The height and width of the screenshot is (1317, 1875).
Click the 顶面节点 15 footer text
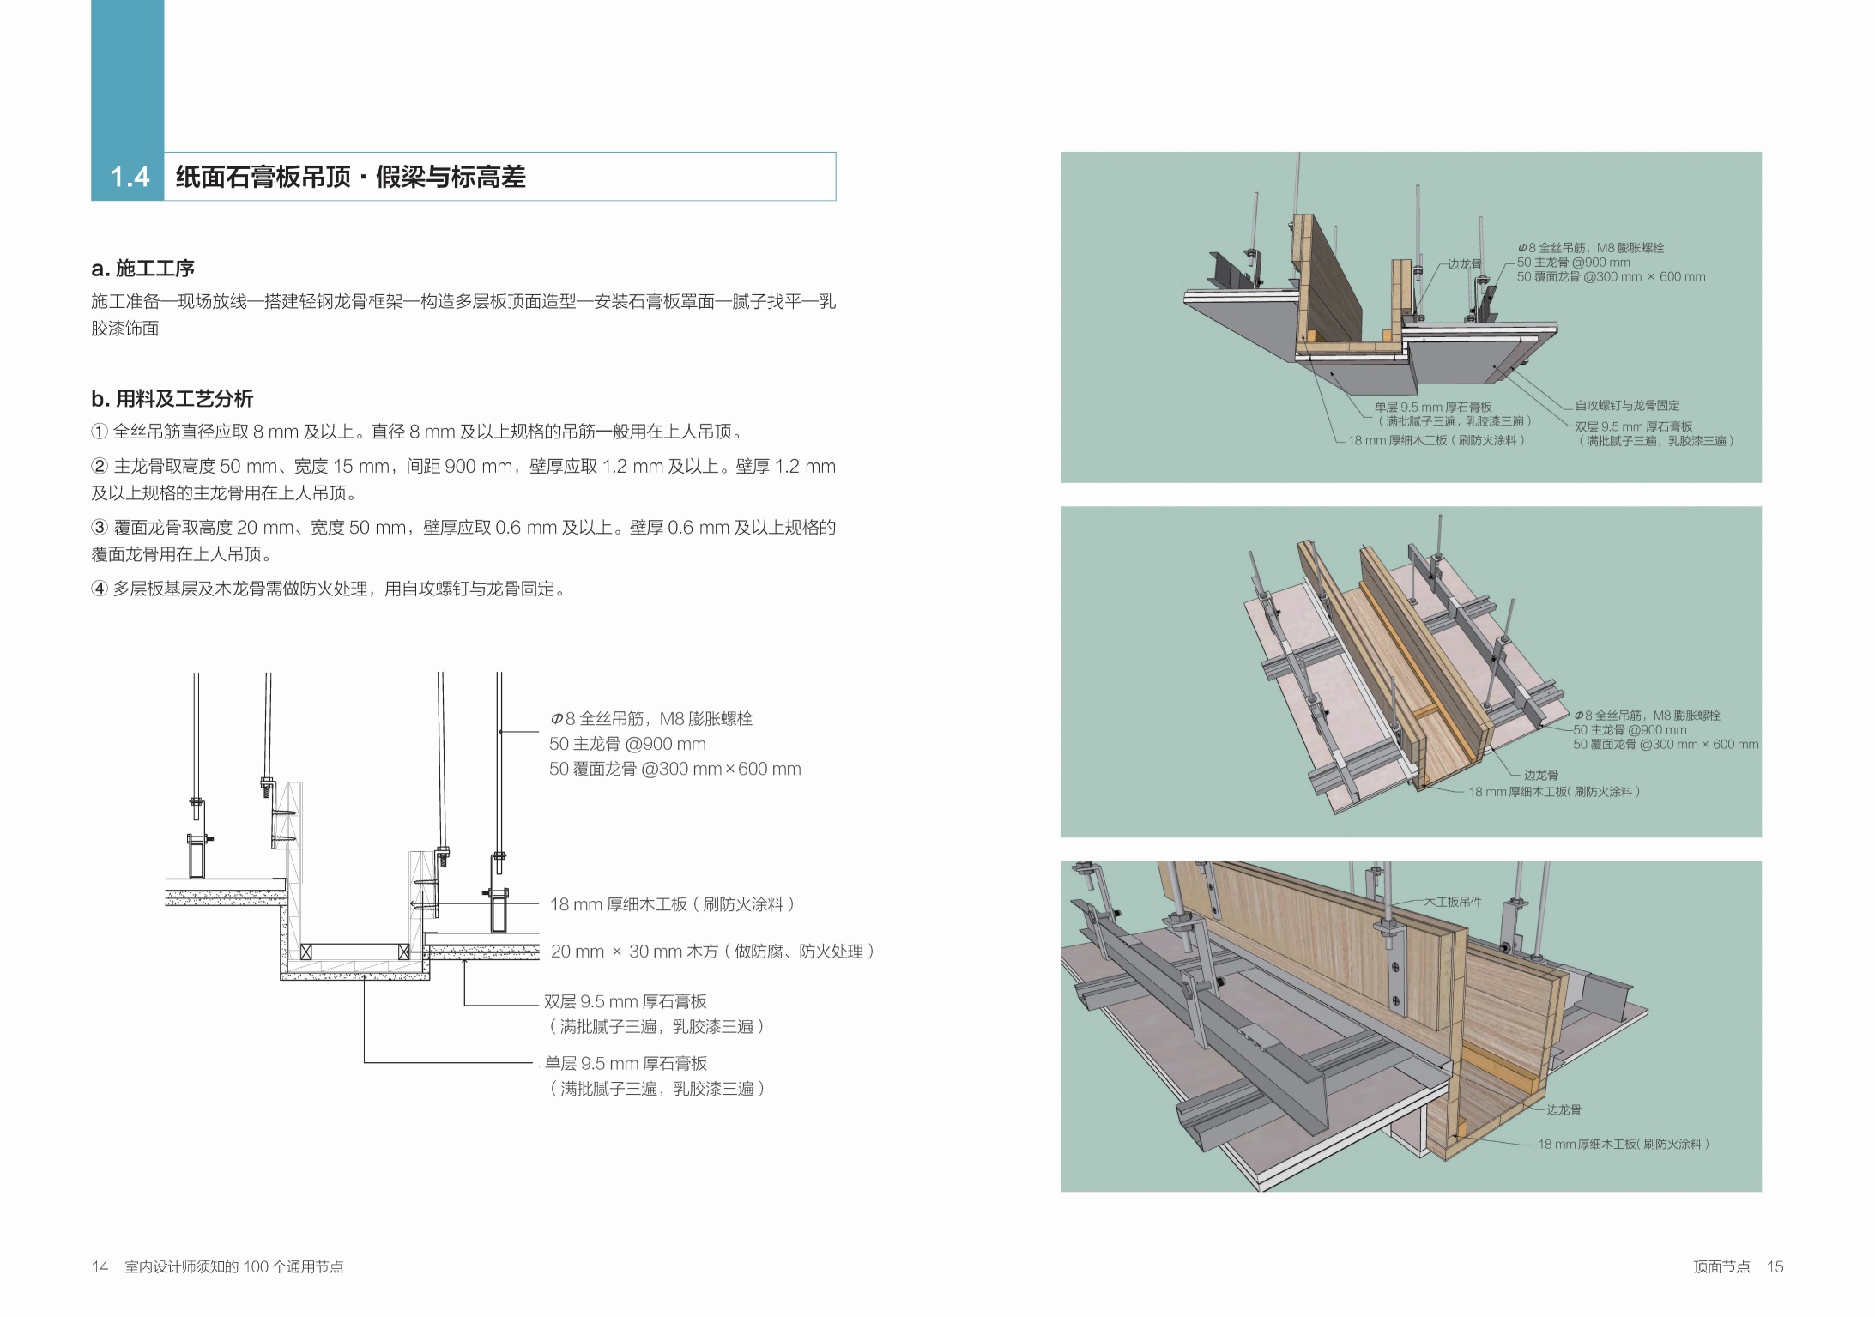tap(1738, 1266)
